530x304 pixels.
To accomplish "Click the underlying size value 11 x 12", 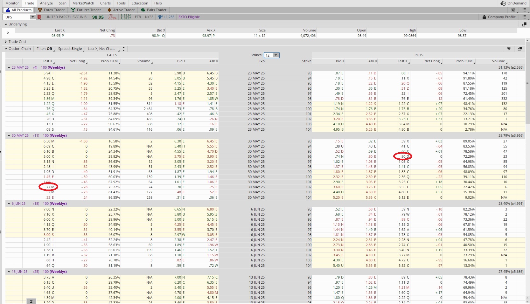I will coord(260,36).
